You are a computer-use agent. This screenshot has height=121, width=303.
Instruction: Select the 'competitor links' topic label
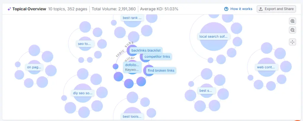pyautogui.click(x=157, y=57)
